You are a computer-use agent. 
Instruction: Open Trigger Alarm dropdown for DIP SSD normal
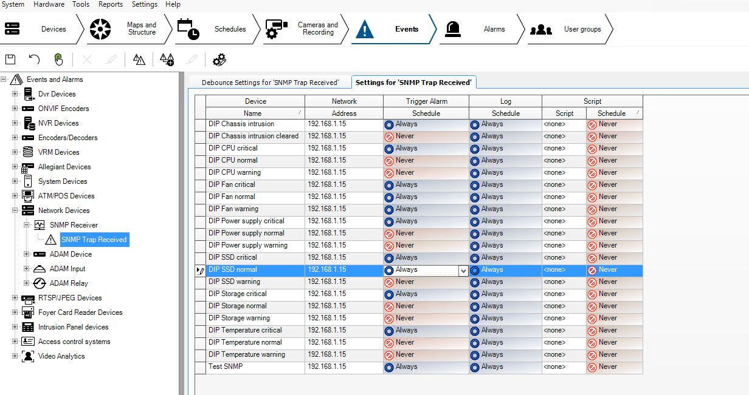point(463,271)
